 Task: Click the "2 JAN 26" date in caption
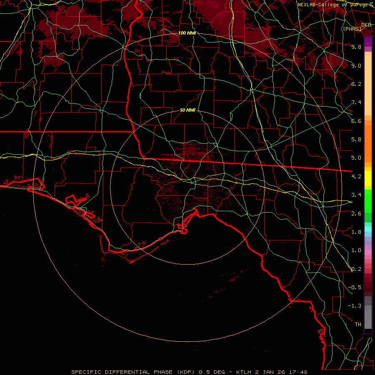(270, 372)
